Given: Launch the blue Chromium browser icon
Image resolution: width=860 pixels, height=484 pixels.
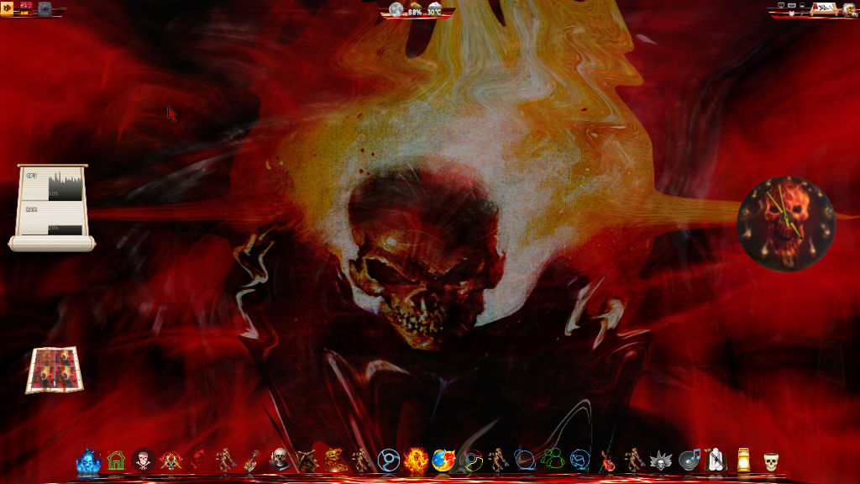Looking at the screenshot, I should coord(388,460).
